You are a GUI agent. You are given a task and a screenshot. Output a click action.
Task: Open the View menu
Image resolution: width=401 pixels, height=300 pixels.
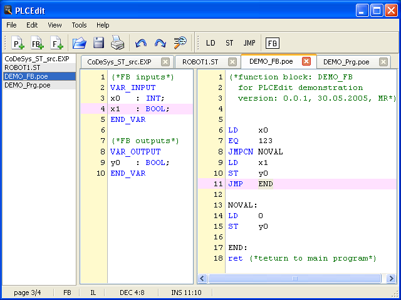[x=55, y=25]
